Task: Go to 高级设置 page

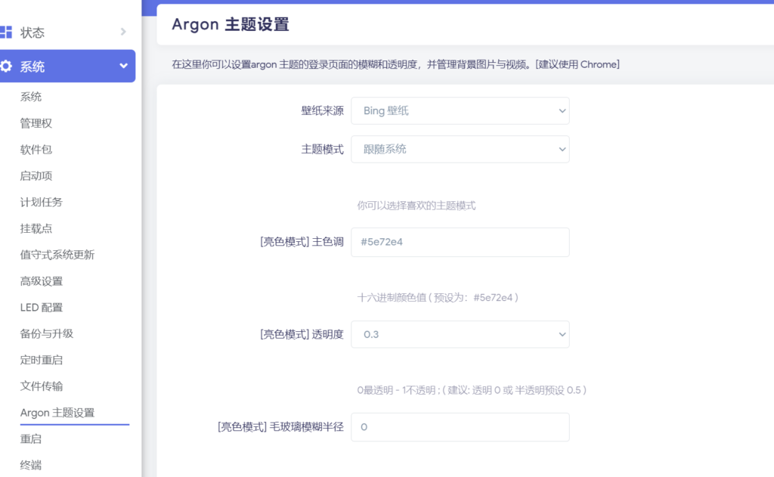Action: (x=42, y=281)
